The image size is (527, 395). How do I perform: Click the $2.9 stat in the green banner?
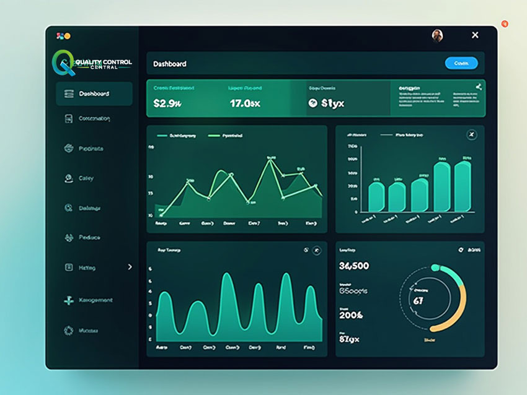coord(167,103)
